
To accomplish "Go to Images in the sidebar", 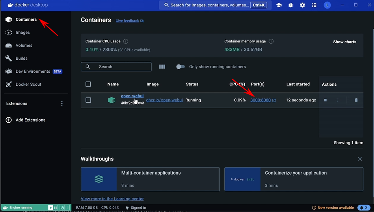I will click(22, 33).
